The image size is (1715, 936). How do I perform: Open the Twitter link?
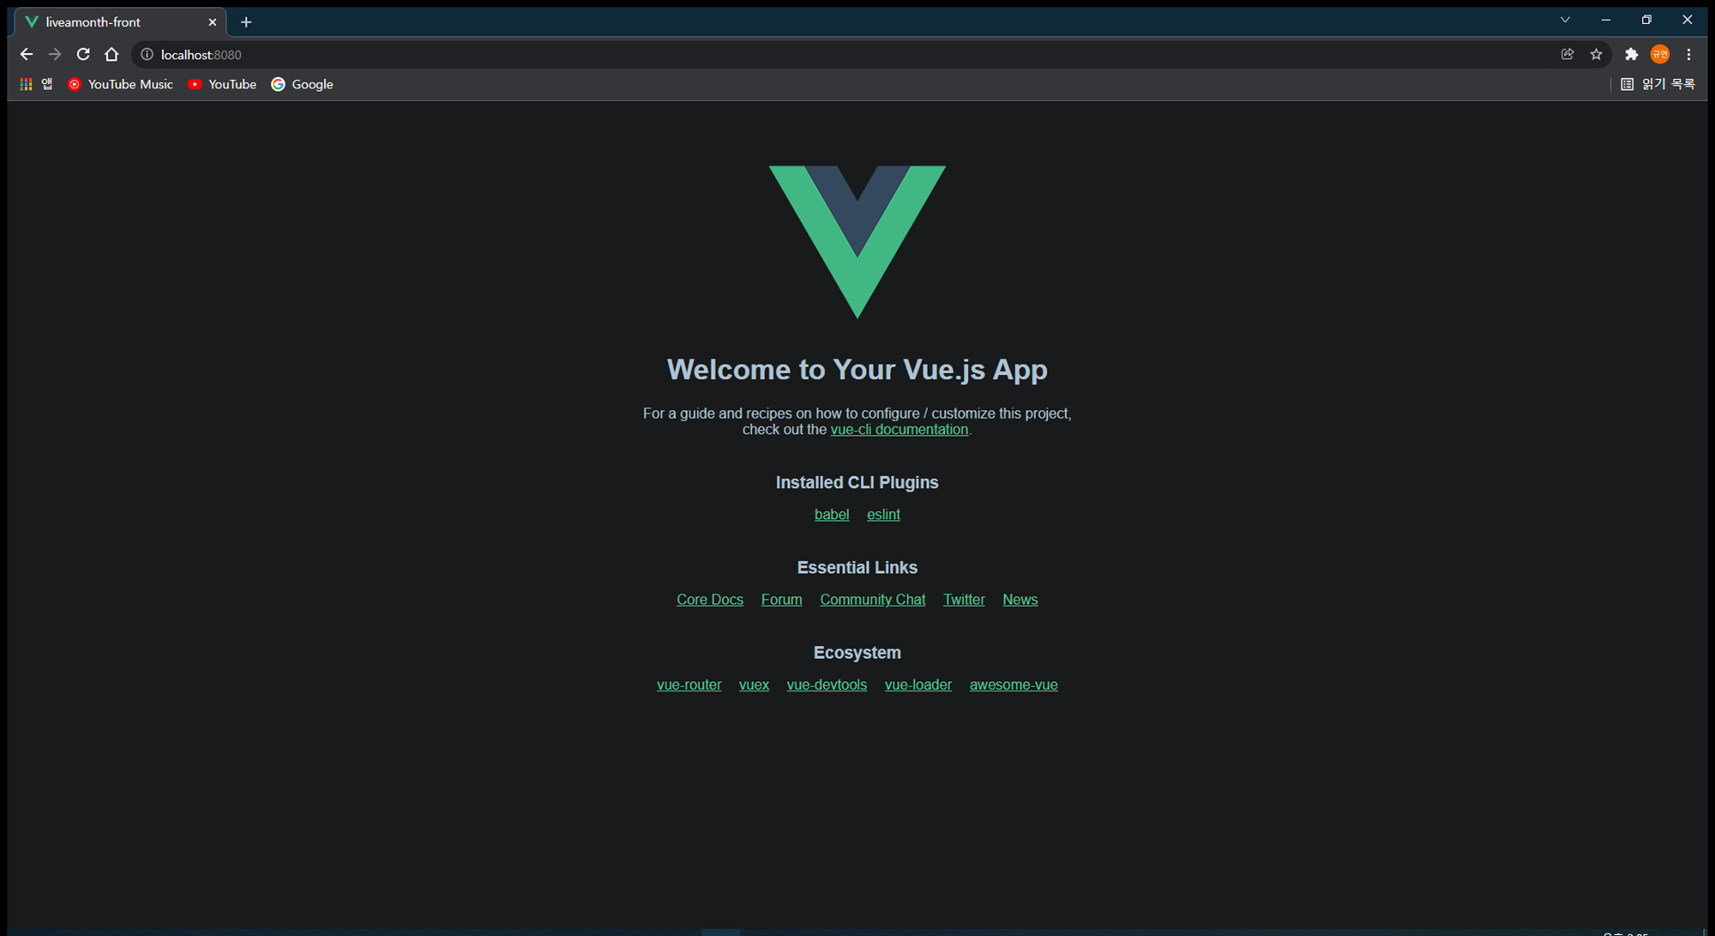[964, 600]
